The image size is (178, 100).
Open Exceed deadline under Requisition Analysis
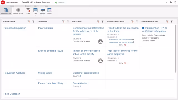click(x=50, y=83)
